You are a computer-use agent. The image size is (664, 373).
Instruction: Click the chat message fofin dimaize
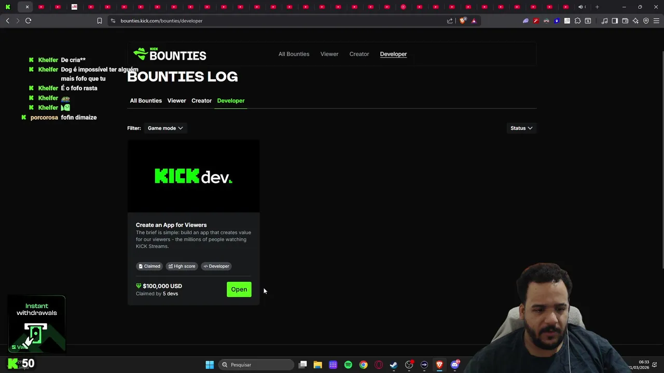79,118
